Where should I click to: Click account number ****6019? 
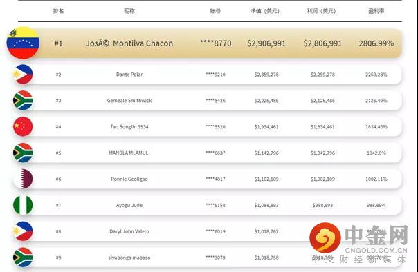click(215, 231)
